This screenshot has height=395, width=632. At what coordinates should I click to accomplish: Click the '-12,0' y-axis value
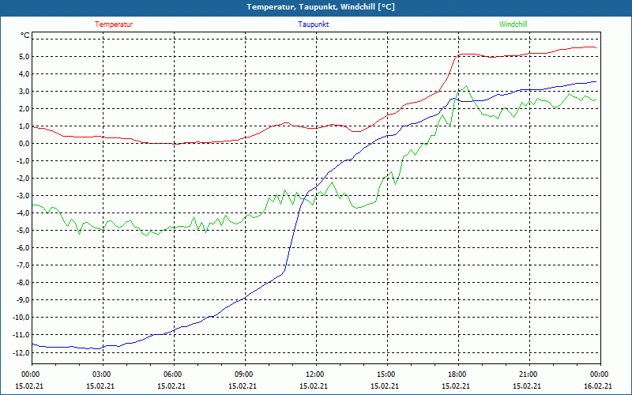point(22,352)
